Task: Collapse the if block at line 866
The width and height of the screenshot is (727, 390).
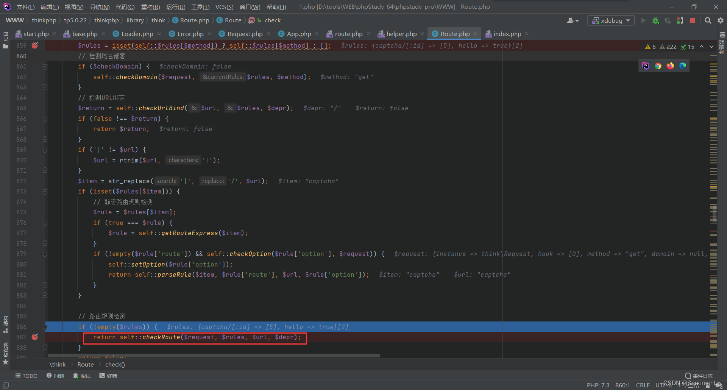Action: coord(45,119)
